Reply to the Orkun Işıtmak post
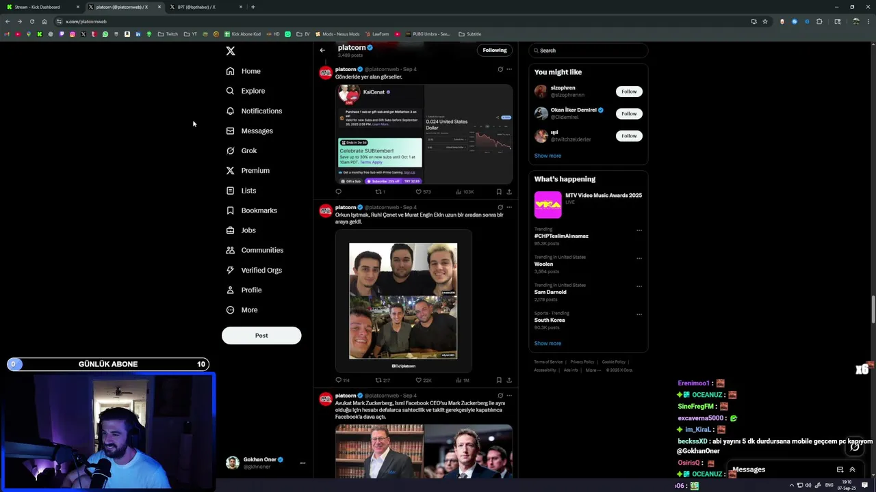Image resolution: width=876 pixels, height=492 pixels. 342,380
